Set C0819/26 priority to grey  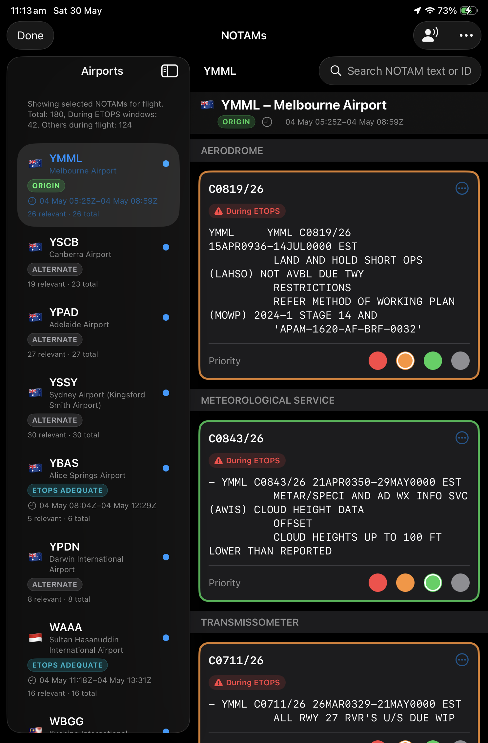click(x=460, y=361)
